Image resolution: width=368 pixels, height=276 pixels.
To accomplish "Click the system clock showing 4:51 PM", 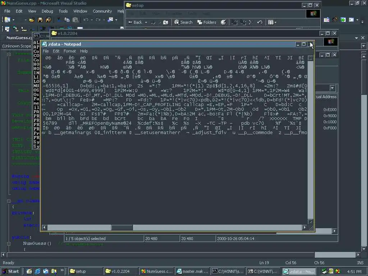I will pos(354,272).
